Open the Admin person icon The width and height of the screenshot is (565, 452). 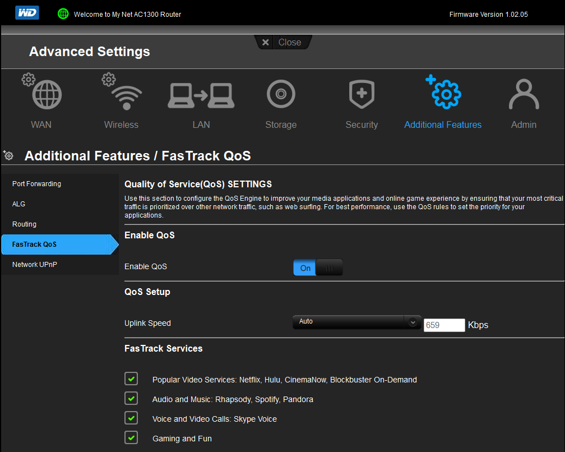(524, 94)
